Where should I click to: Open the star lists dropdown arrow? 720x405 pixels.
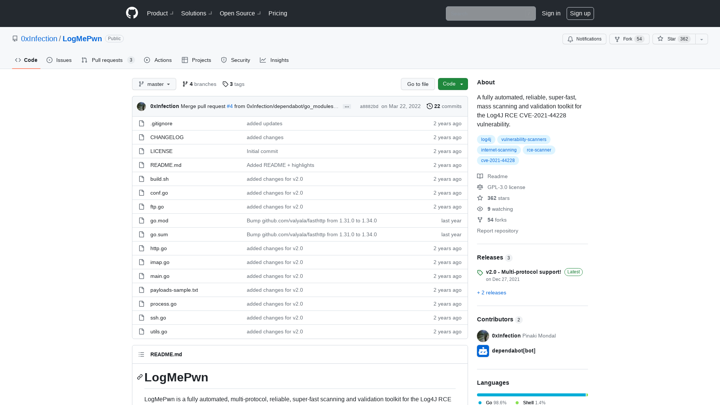(x=702, y=39)
